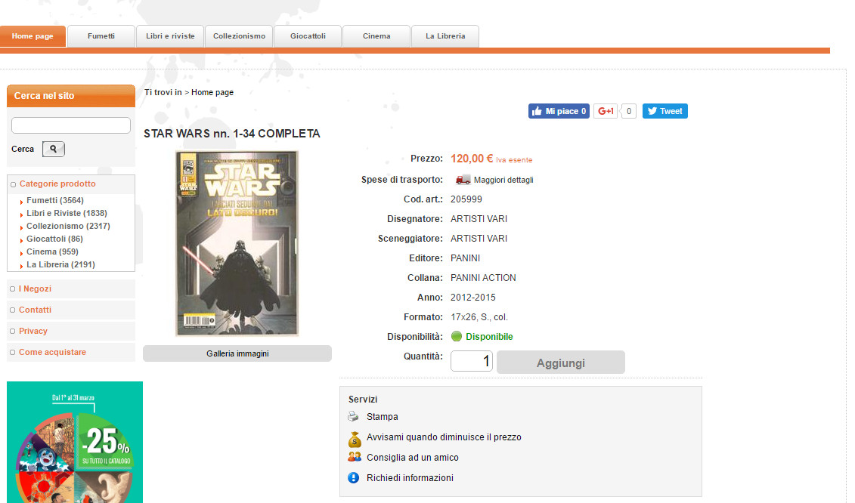Open the Fumetti navigation tab

coord(101,36)
